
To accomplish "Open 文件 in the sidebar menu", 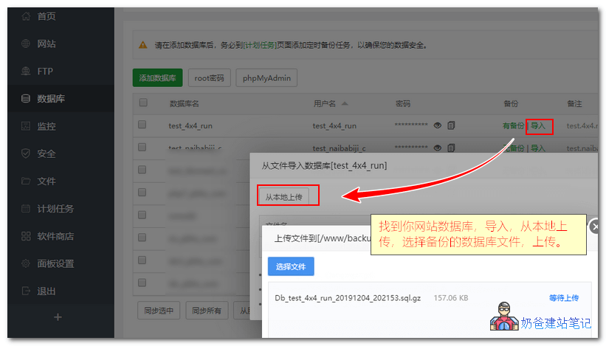I will coord(47,181).
